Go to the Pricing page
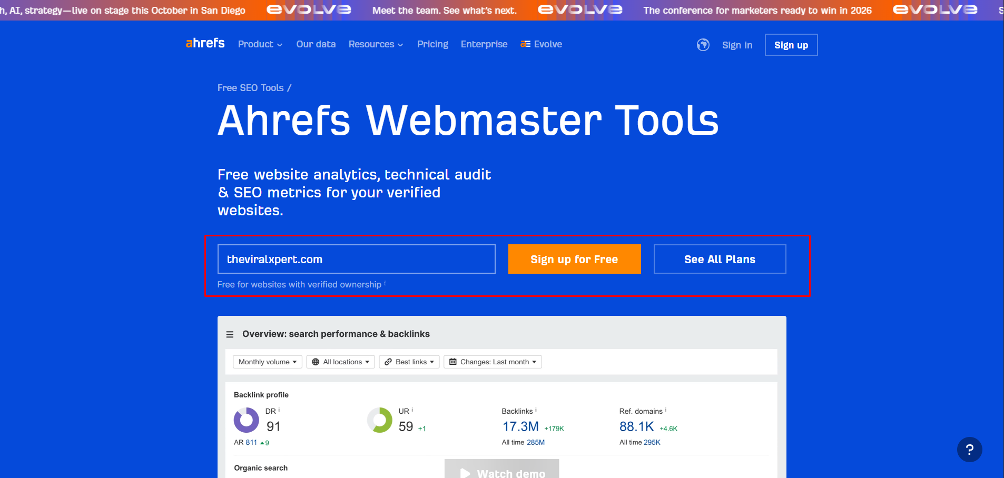 [x=432, y=44]
